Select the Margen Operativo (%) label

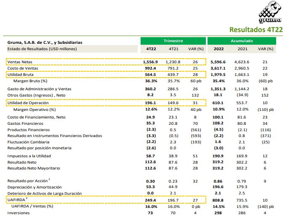[x=35, y=110]
